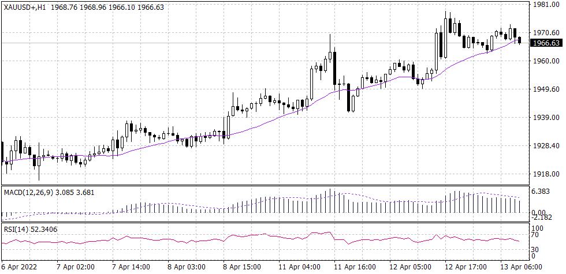Click the XAUUSD+,H1 symbol label
Image resolution: width=566 pixels, height=274 pixels.
tap(25, 6)
